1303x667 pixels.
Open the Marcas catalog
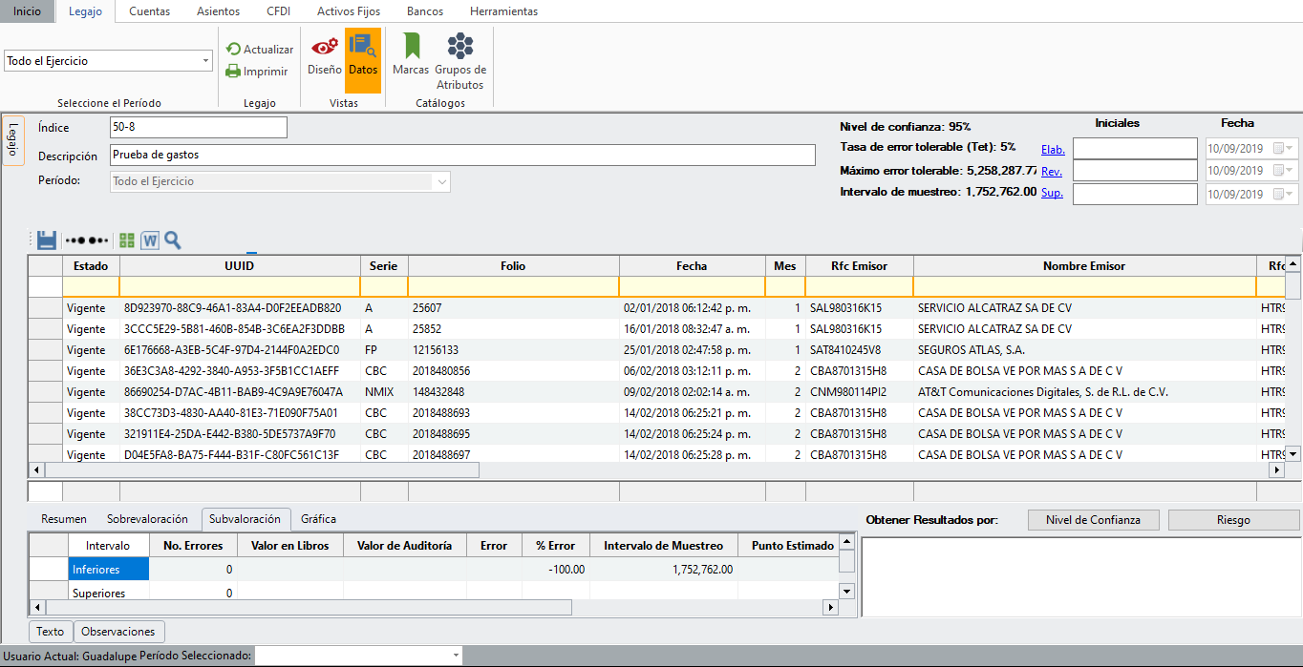click(411, 55)
